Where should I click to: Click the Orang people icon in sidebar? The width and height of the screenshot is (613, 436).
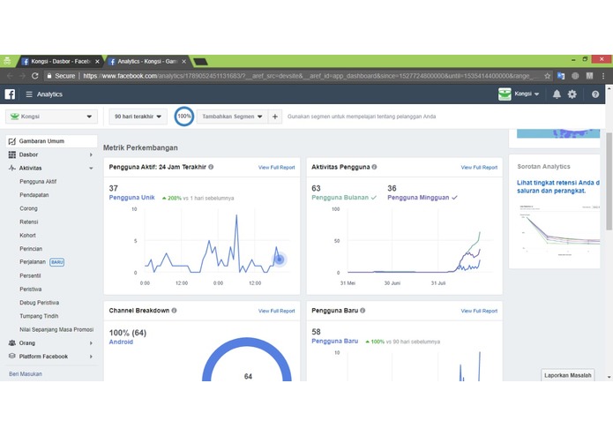pyautogui.click(x=12, y=343)
